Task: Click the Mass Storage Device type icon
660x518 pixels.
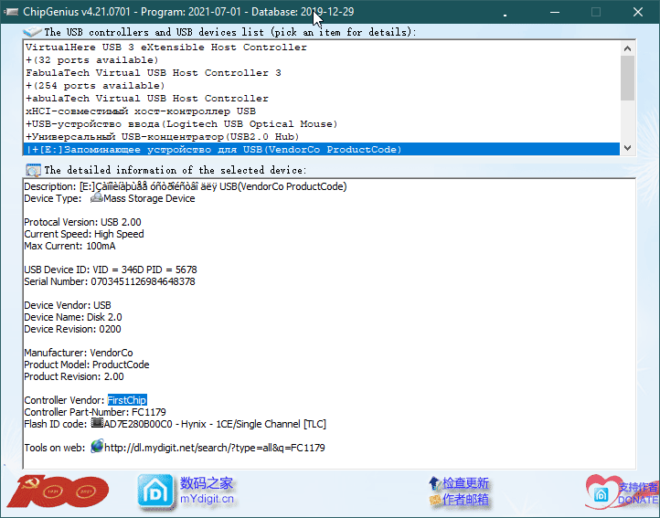Action: tap(97, 197)
